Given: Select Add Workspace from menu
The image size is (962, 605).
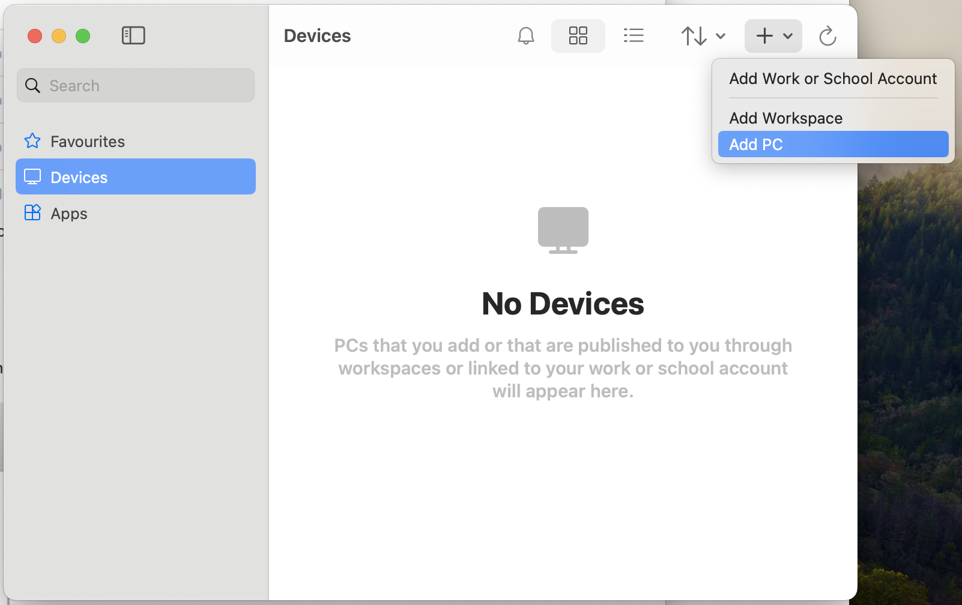Looking at the screenshot, I should pyautogui.click(x=785, y=118).
